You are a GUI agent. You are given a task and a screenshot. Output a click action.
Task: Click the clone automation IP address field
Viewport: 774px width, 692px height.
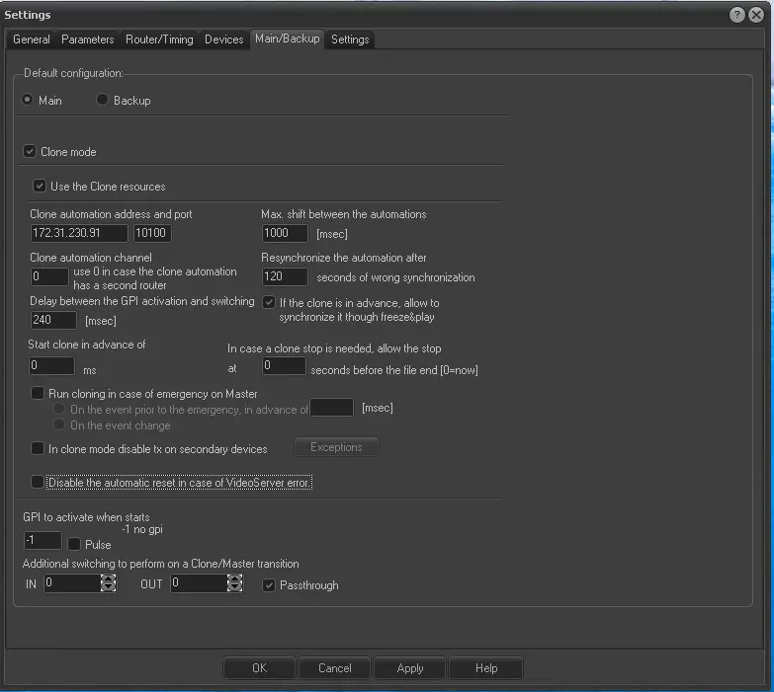[x=78, y=233]
